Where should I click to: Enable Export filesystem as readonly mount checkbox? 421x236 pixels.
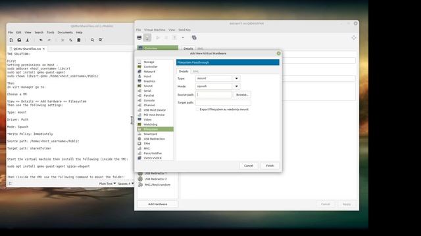click(197, 109)
